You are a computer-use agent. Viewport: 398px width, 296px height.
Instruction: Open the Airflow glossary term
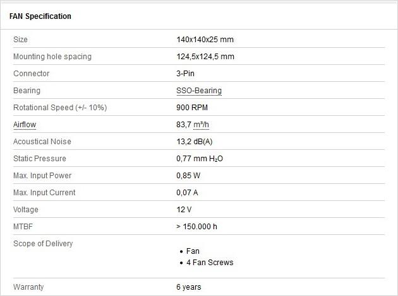[25, 125]
